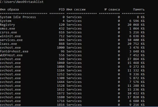Screen dimensions: 158x107
Task: Click the C:\Users\Neo99 prompt path
Action: click(x=12, y=2)
